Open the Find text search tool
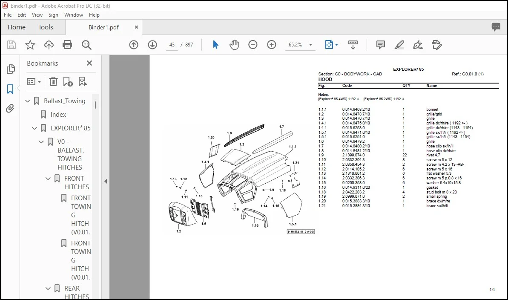Image resolution: width=508 pixels, height=300 pixels. pos(86,45)
